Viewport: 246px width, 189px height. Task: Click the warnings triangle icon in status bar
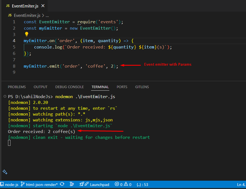click(x=126, y=184)
